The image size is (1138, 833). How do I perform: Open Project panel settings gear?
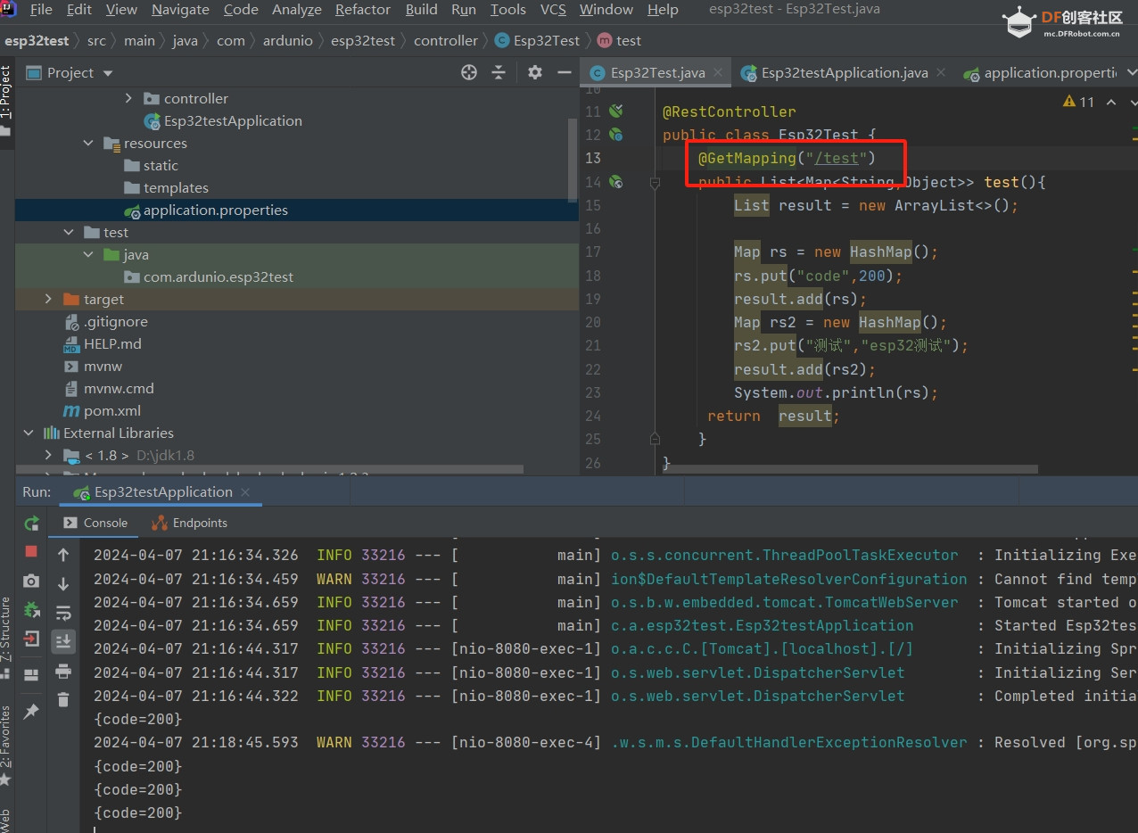tap(534, 72)
